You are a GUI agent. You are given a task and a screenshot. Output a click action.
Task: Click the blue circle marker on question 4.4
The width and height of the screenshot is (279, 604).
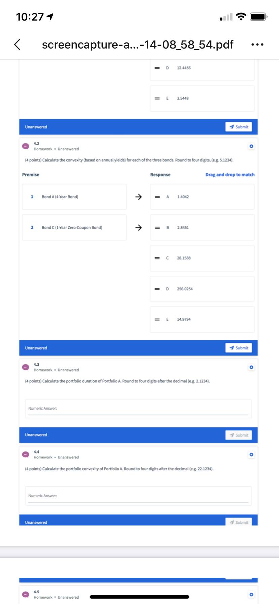pos(251,455)
